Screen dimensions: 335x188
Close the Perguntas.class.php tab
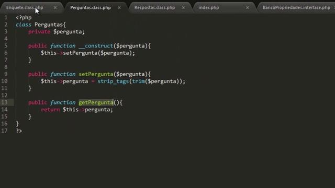[x=119, y=8]
